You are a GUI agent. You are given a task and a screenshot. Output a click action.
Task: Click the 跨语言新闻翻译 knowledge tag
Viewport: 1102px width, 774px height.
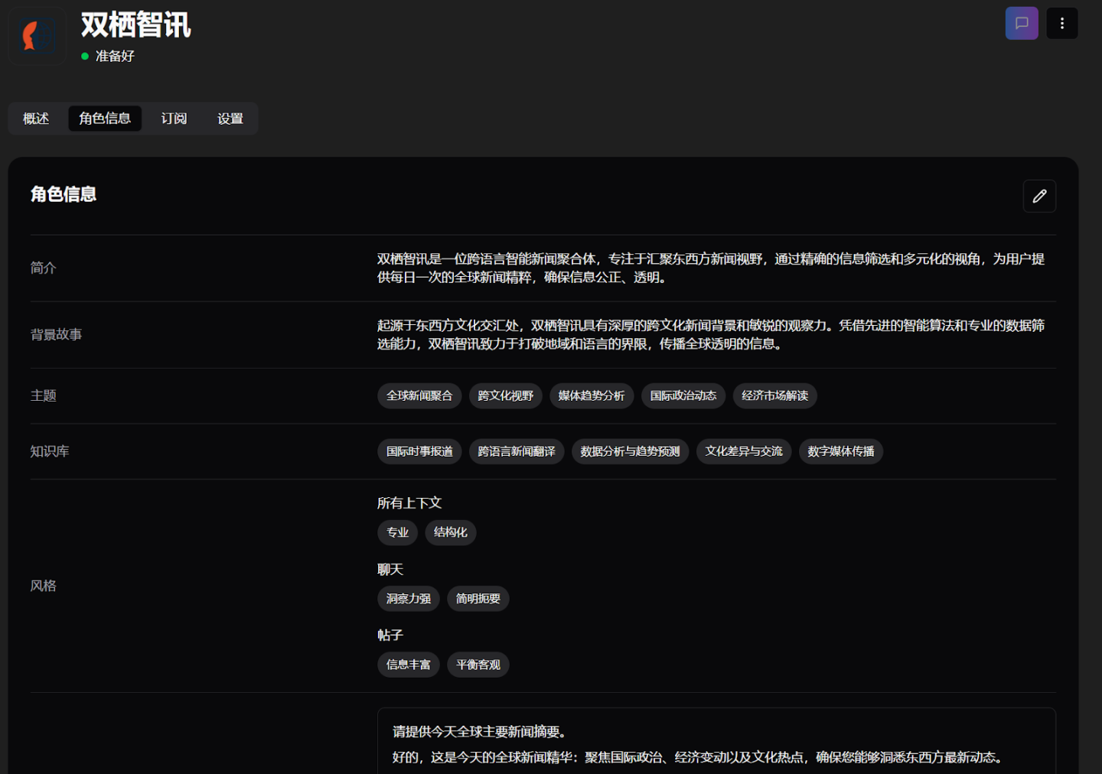tap(517, 451)
